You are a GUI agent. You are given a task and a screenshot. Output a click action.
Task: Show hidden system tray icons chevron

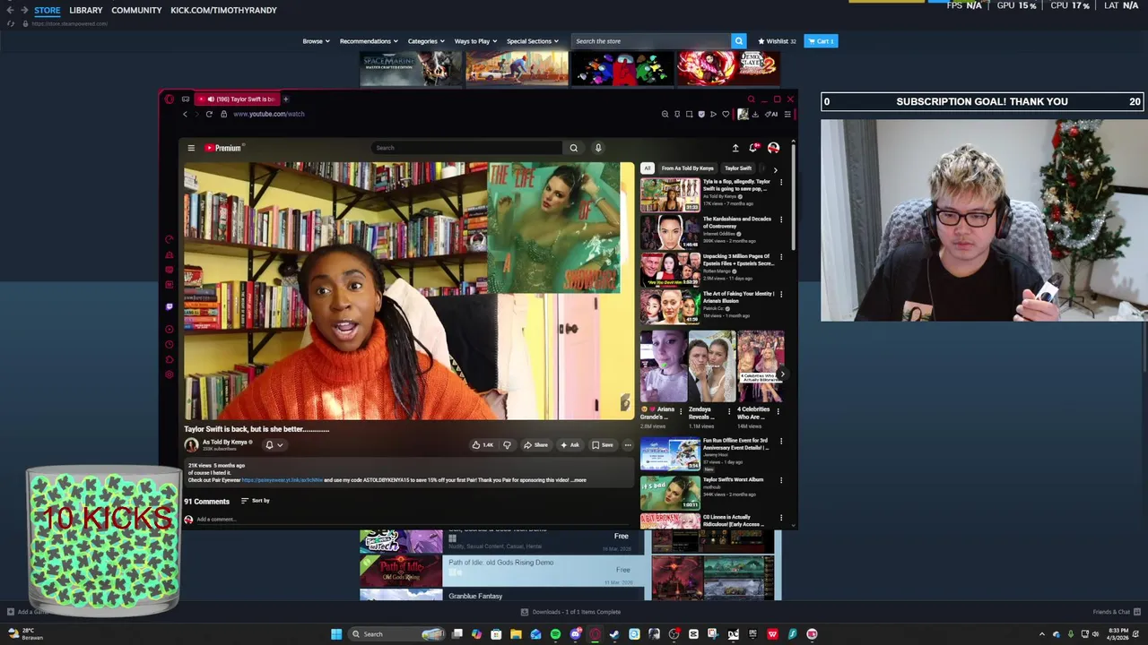(1042, 634)
